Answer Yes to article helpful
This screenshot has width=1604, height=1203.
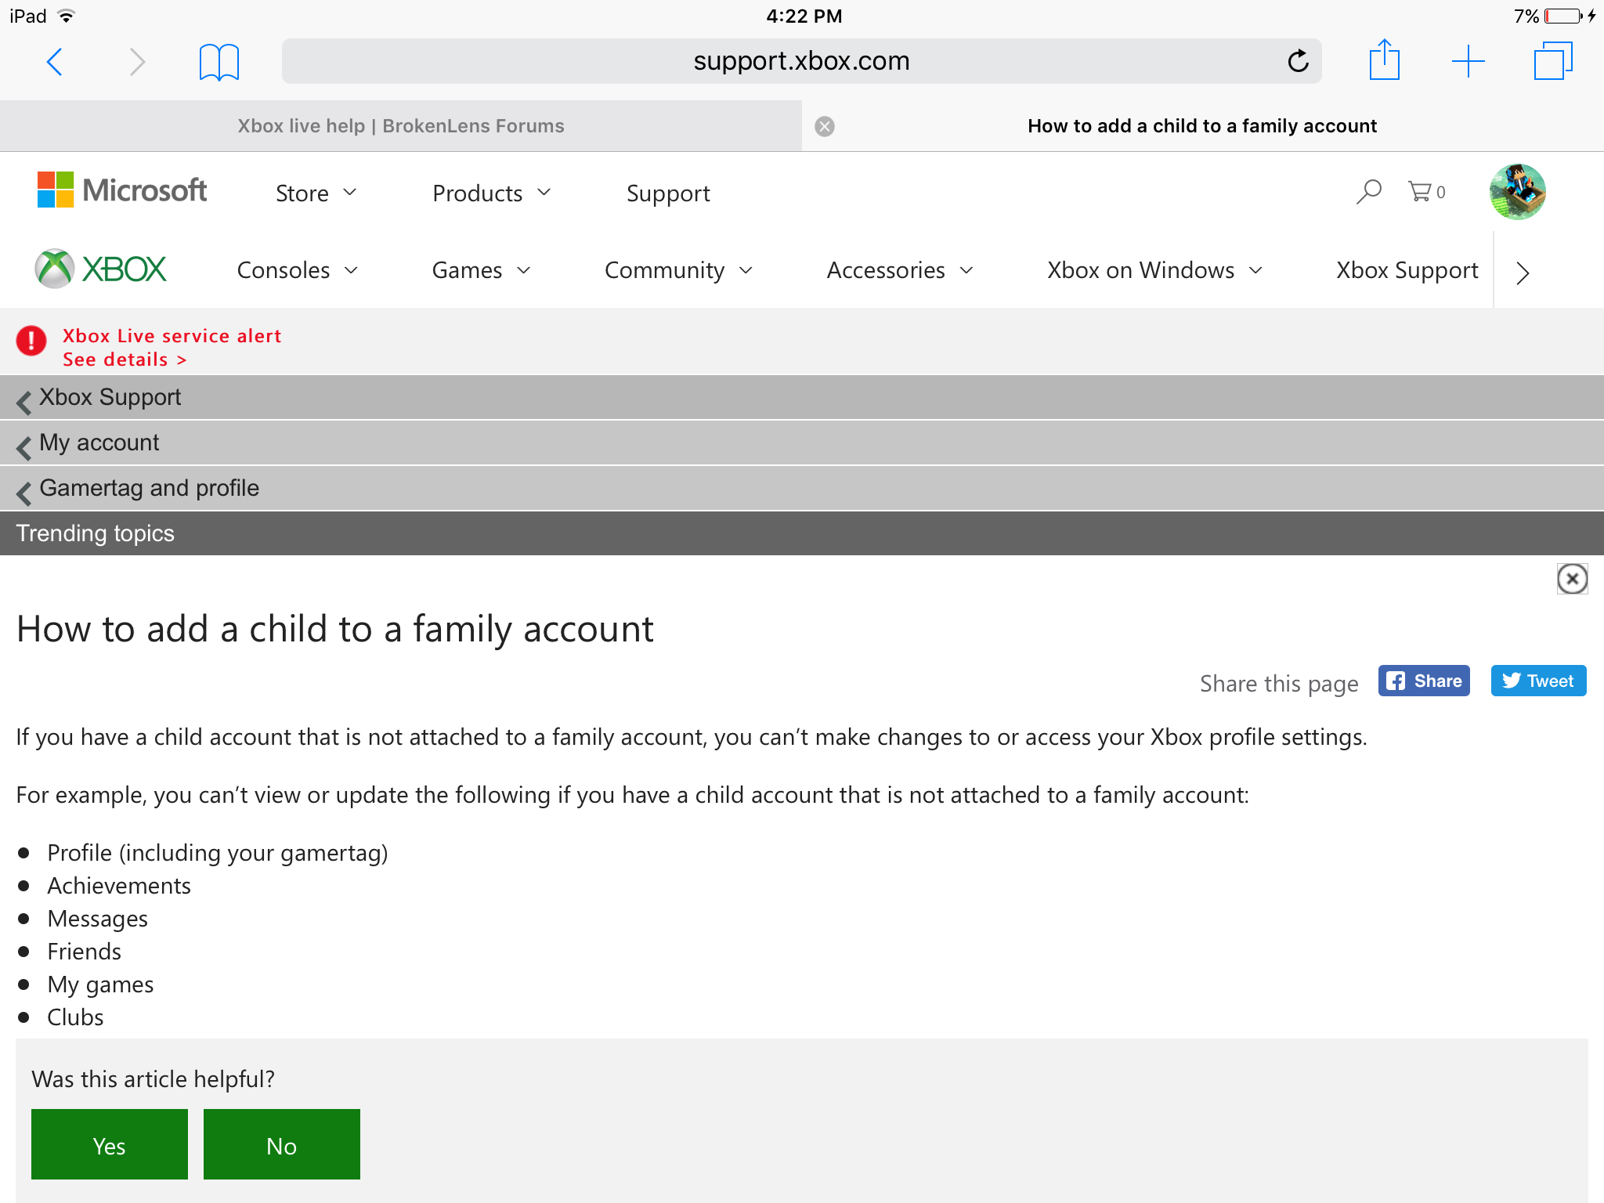coord(110,1144)
